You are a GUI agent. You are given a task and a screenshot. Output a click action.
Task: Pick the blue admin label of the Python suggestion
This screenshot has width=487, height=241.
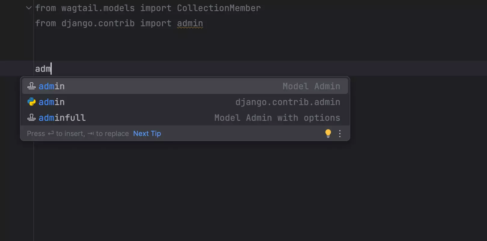(x=52, y=102)
